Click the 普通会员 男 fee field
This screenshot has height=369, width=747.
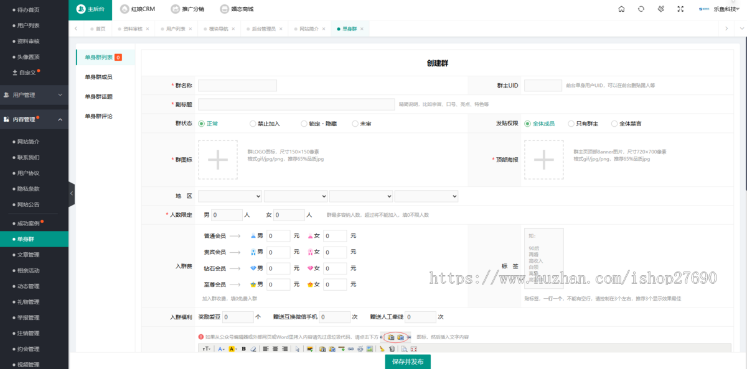click(278, 236)
